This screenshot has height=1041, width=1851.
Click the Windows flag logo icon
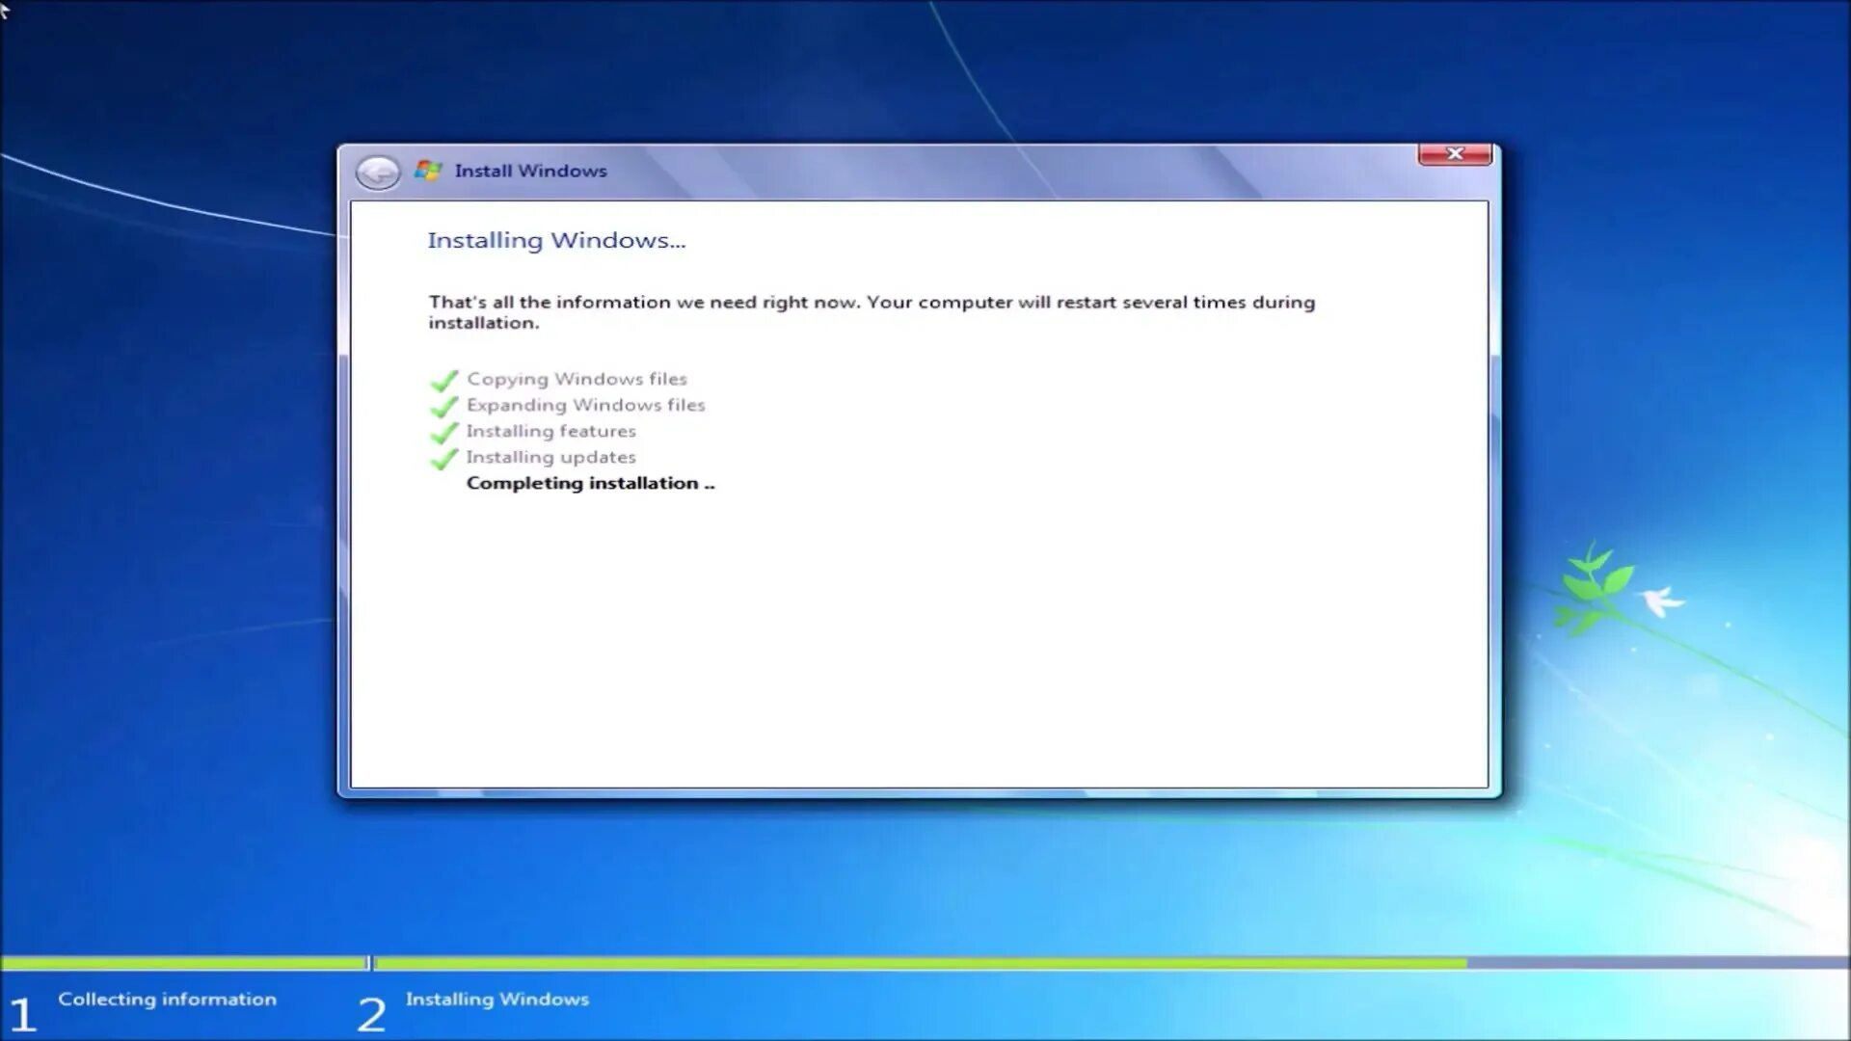tap(428, 171)
